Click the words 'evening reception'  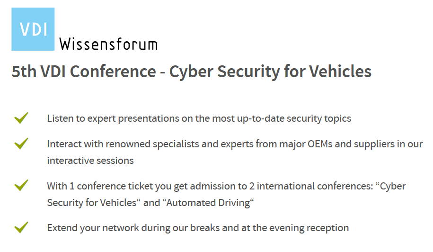[309, 228]
